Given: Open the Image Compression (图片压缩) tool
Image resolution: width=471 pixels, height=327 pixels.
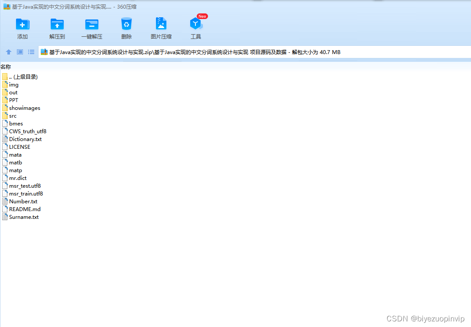Looking at the screenshot, I should click(161, 24).
